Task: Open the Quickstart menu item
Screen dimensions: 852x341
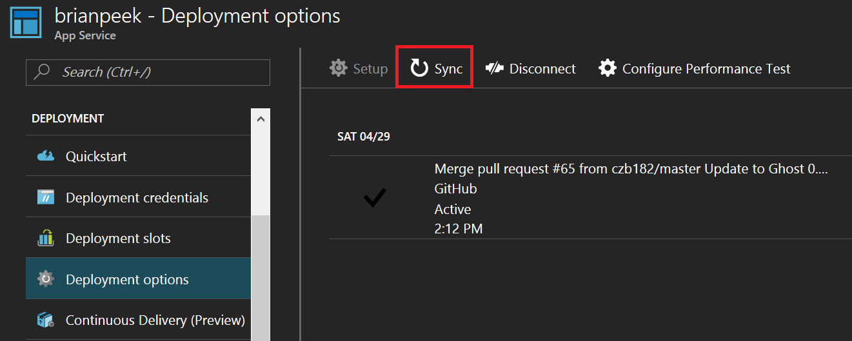Action: click(138, 156)
